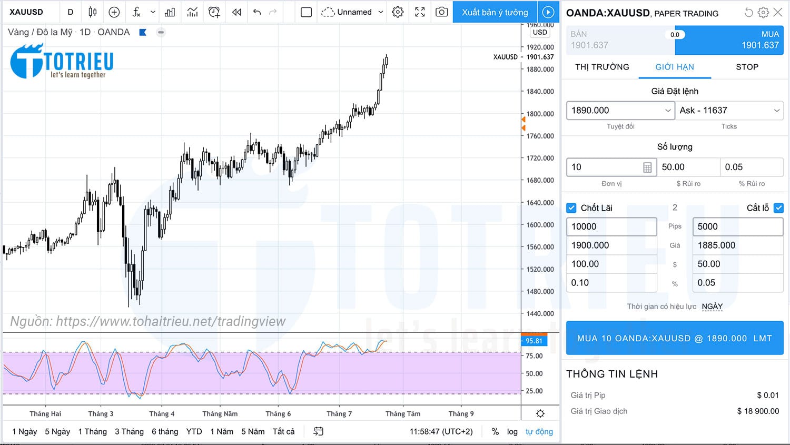The image size is (790, 445).
Task: Uncheck the Chốt Lãi checkbox
Action: pyautogui.click(x=571, y=208)
